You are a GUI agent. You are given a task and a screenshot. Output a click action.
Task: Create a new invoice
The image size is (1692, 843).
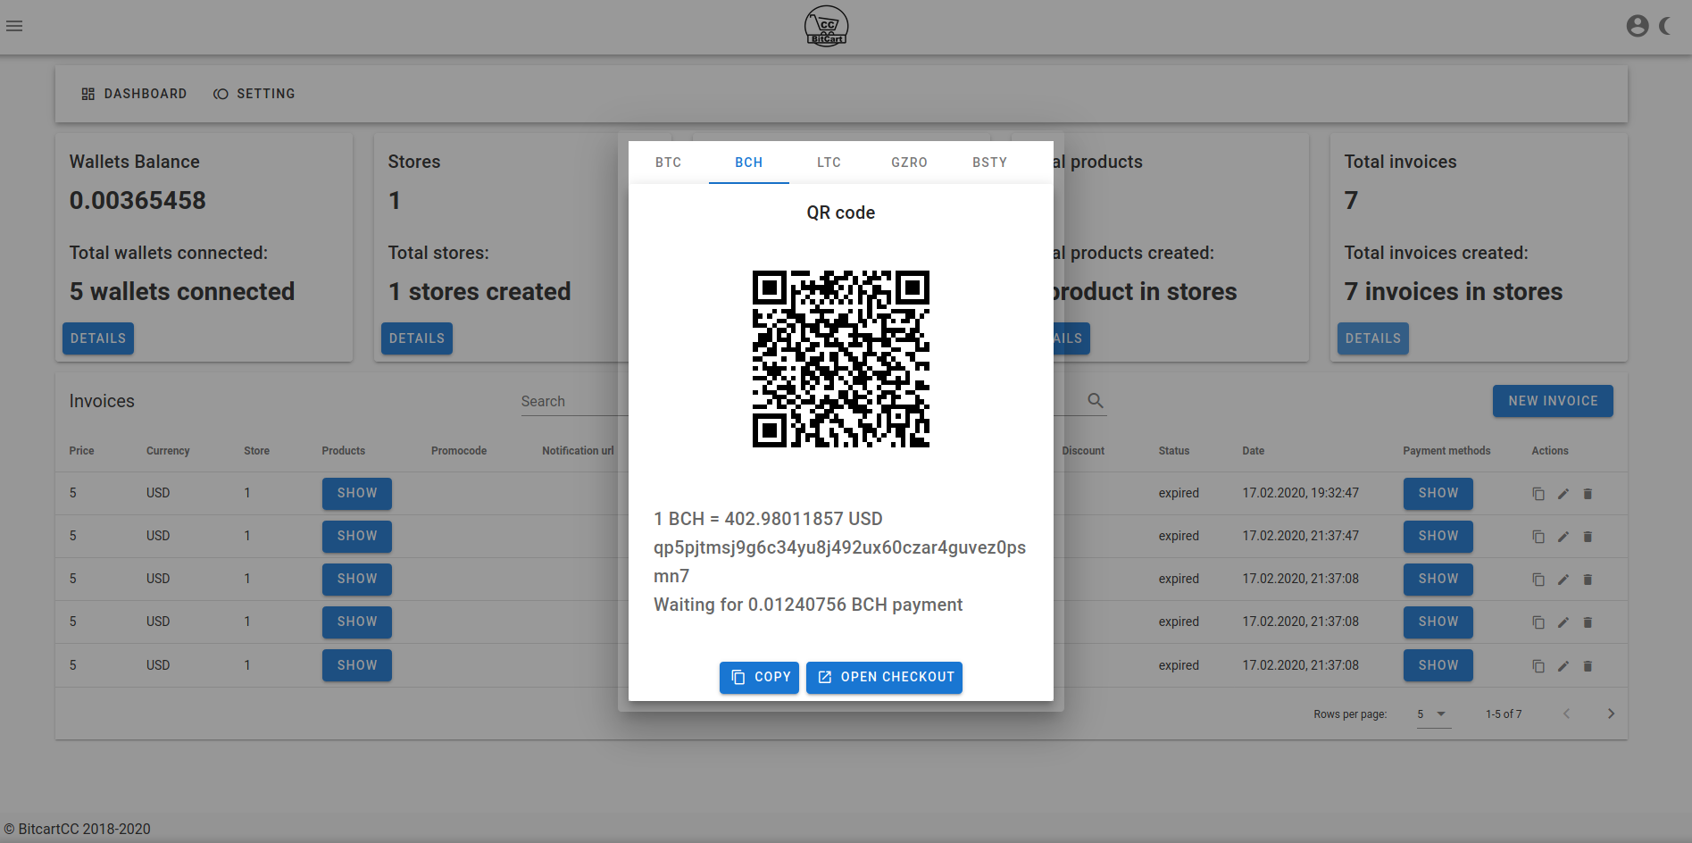pyautogui.click(x=1553, y=401)
